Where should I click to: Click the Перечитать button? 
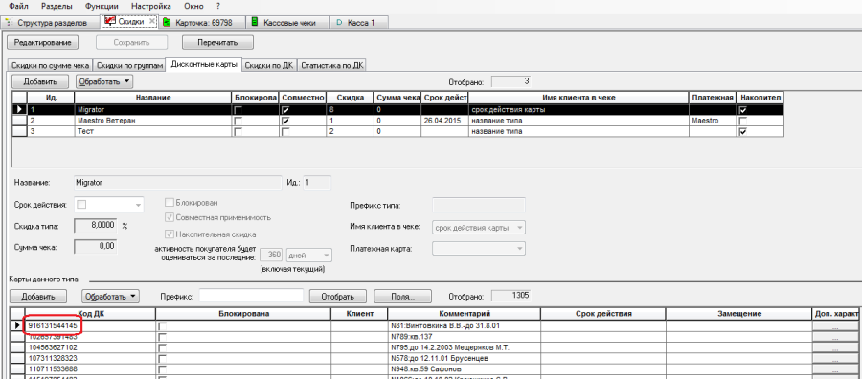217,42
